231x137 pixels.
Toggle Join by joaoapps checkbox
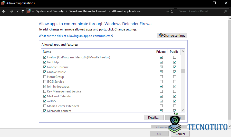tap(45, 87)
